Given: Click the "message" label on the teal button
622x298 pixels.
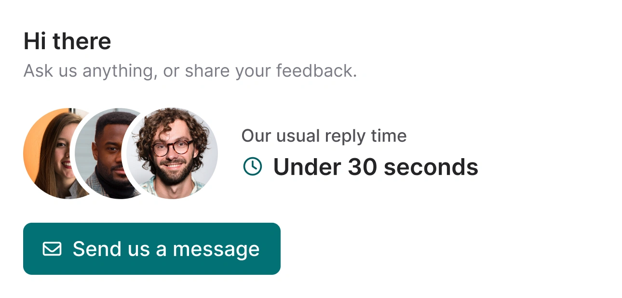Looking at the screenshot, I should point(216,249).
